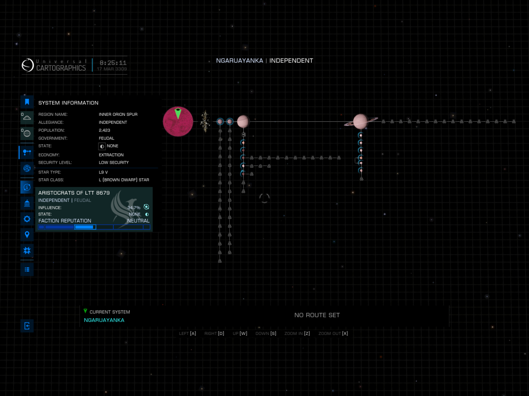Open the location pin sidebar icon
529x396 pixels.
point(27,235)
